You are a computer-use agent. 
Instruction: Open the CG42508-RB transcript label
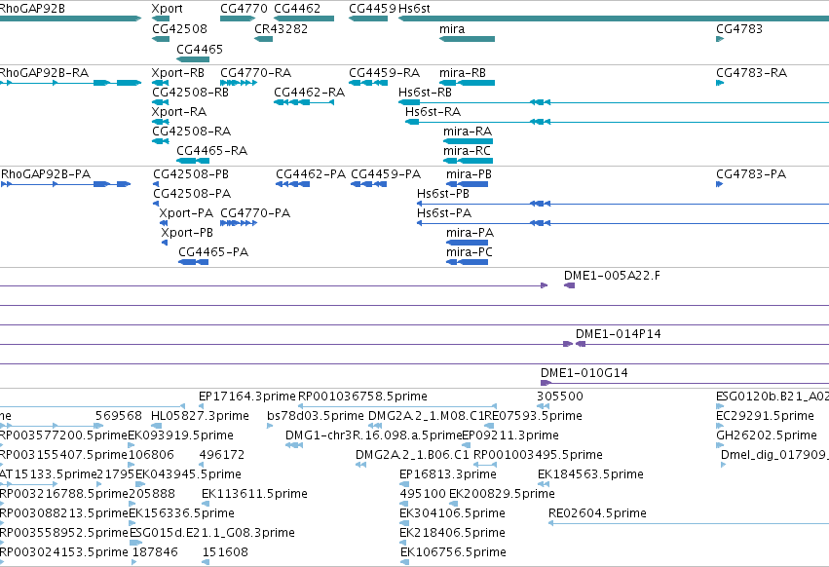tap(190, 92)
